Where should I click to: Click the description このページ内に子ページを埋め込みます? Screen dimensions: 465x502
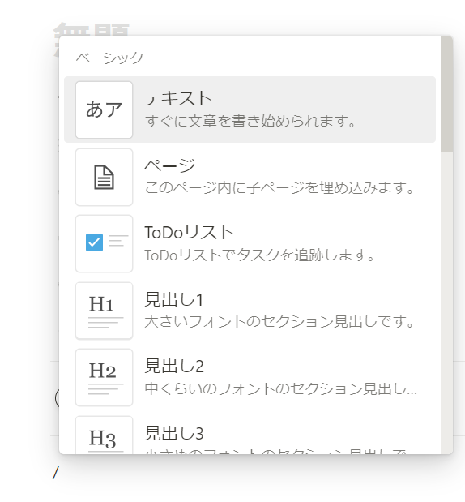(279, 188)
